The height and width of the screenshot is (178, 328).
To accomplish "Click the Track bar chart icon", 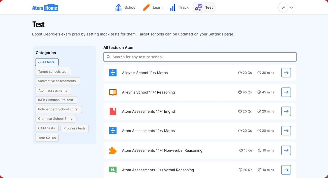I will [173, 7].
